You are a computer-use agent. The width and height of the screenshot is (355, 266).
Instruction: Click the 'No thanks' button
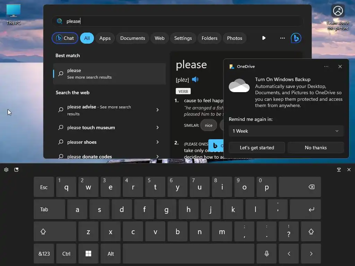(316, 148)
